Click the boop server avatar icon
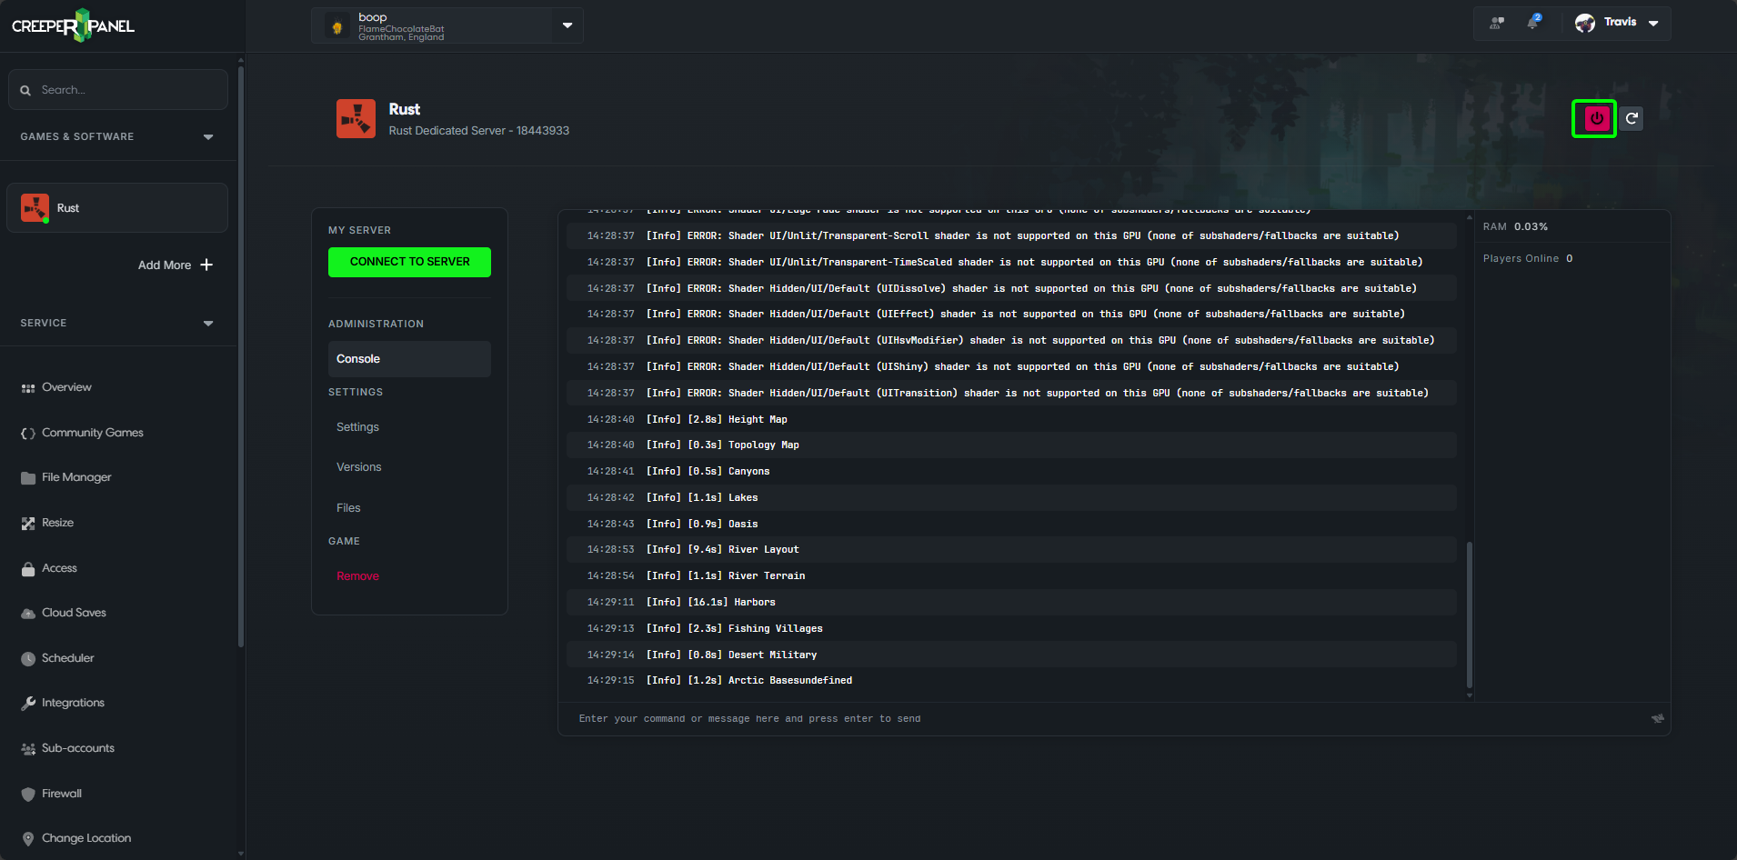The height and width of the screenshot is (860, 1737). coord(337,26)
